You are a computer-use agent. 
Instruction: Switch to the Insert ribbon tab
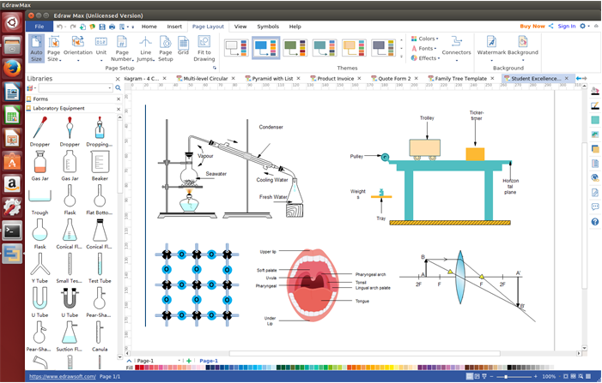174,27
